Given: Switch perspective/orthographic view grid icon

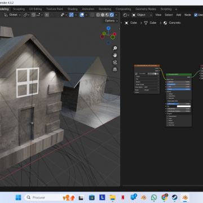Looking at the screenshot, I should [114, 69].
